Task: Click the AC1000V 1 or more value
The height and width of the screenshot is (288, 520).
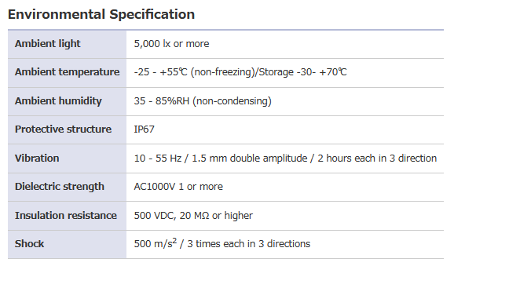Action: [x=178, y=187]
